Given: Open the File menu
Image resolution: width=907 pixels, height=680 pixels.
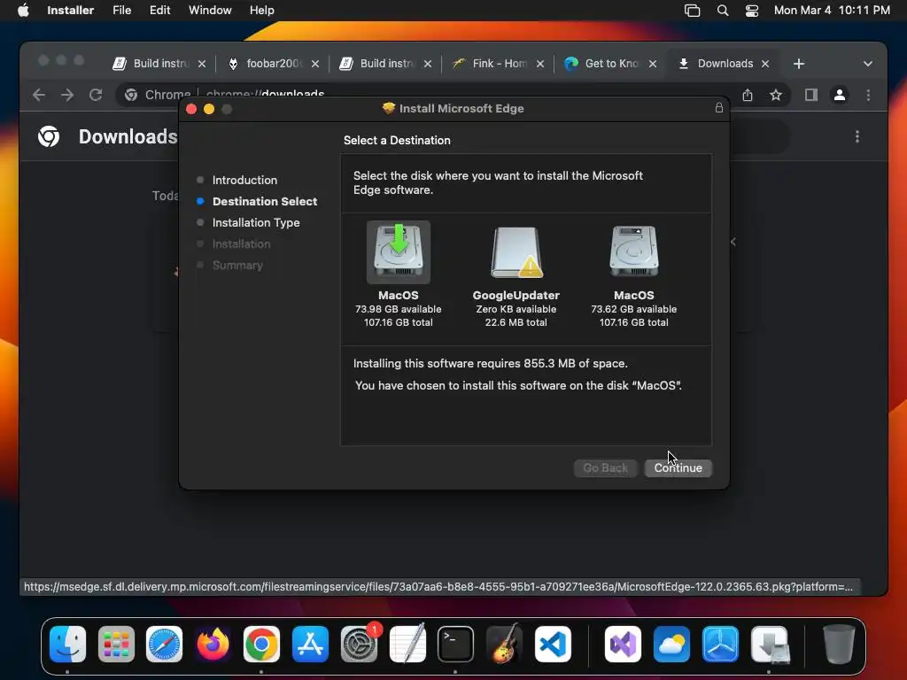Looking at the screenshot, I should click(121, 11).
